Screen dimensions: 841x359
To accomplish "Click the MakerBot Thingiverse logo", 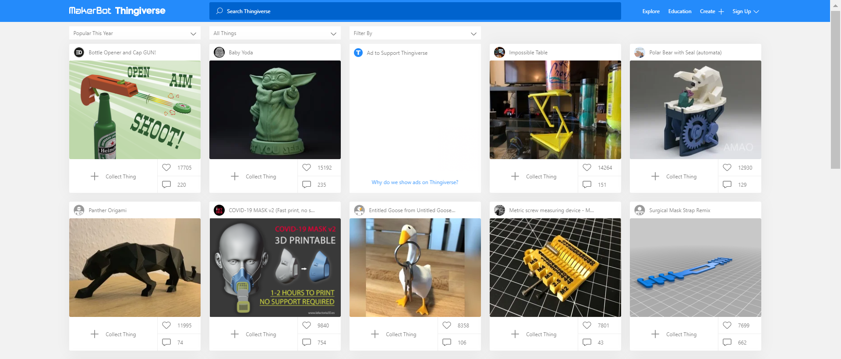I will point(117,11).
